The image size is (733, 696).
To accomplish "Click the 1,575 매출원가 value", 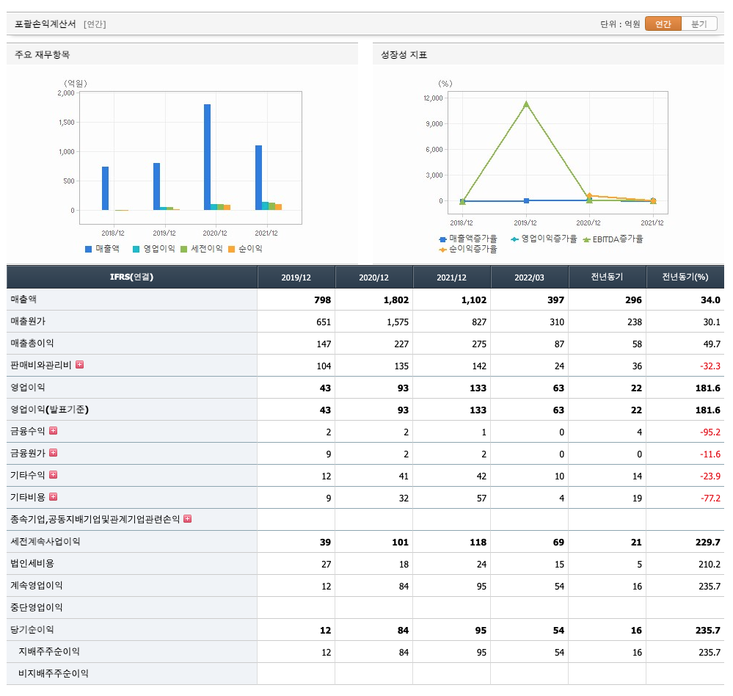I will tap(398, 322).
